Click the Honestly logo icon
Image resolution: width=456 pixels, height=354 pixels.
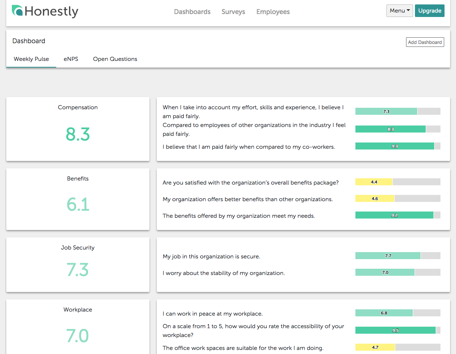click(x=17, y=11)
